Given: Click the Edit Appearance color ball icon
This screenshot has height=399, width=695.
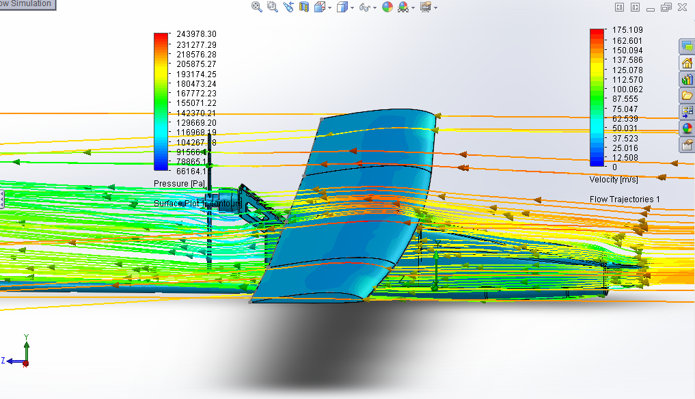Looking at the screenshot, I should (387, 7).
